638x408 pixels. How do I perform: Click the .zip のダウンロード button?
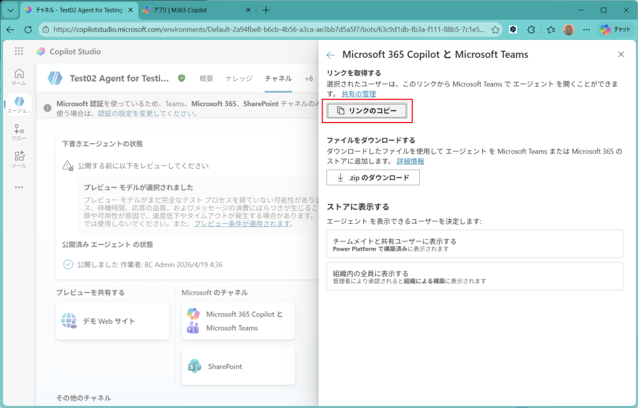click(x=373, y=177)
